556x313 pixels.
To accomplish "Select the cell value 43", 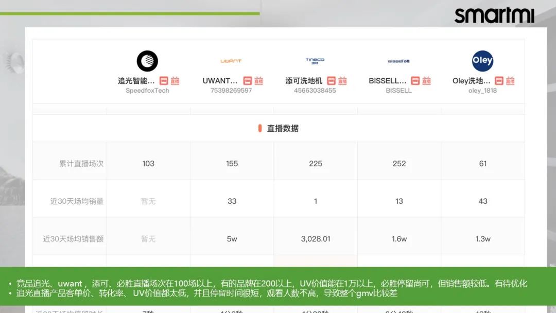I will pyautogui.click(x=483, y=201).
